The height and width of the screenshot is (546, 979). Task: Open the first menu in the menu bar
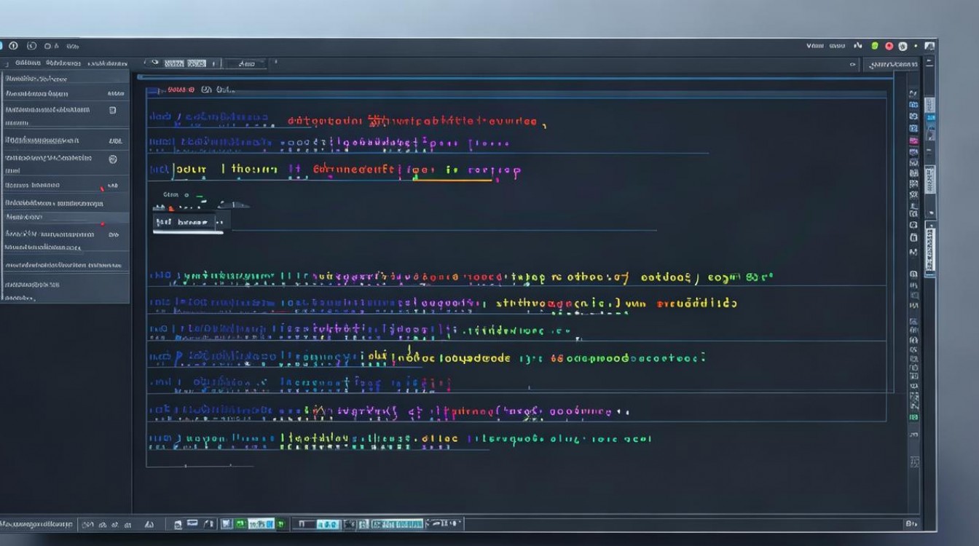(28, 63)
